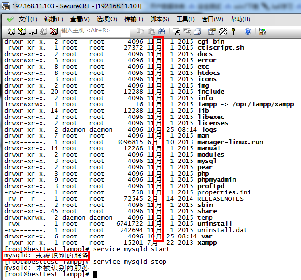
Task: Click the Disconnect red X icon
Action: point(54,31)
